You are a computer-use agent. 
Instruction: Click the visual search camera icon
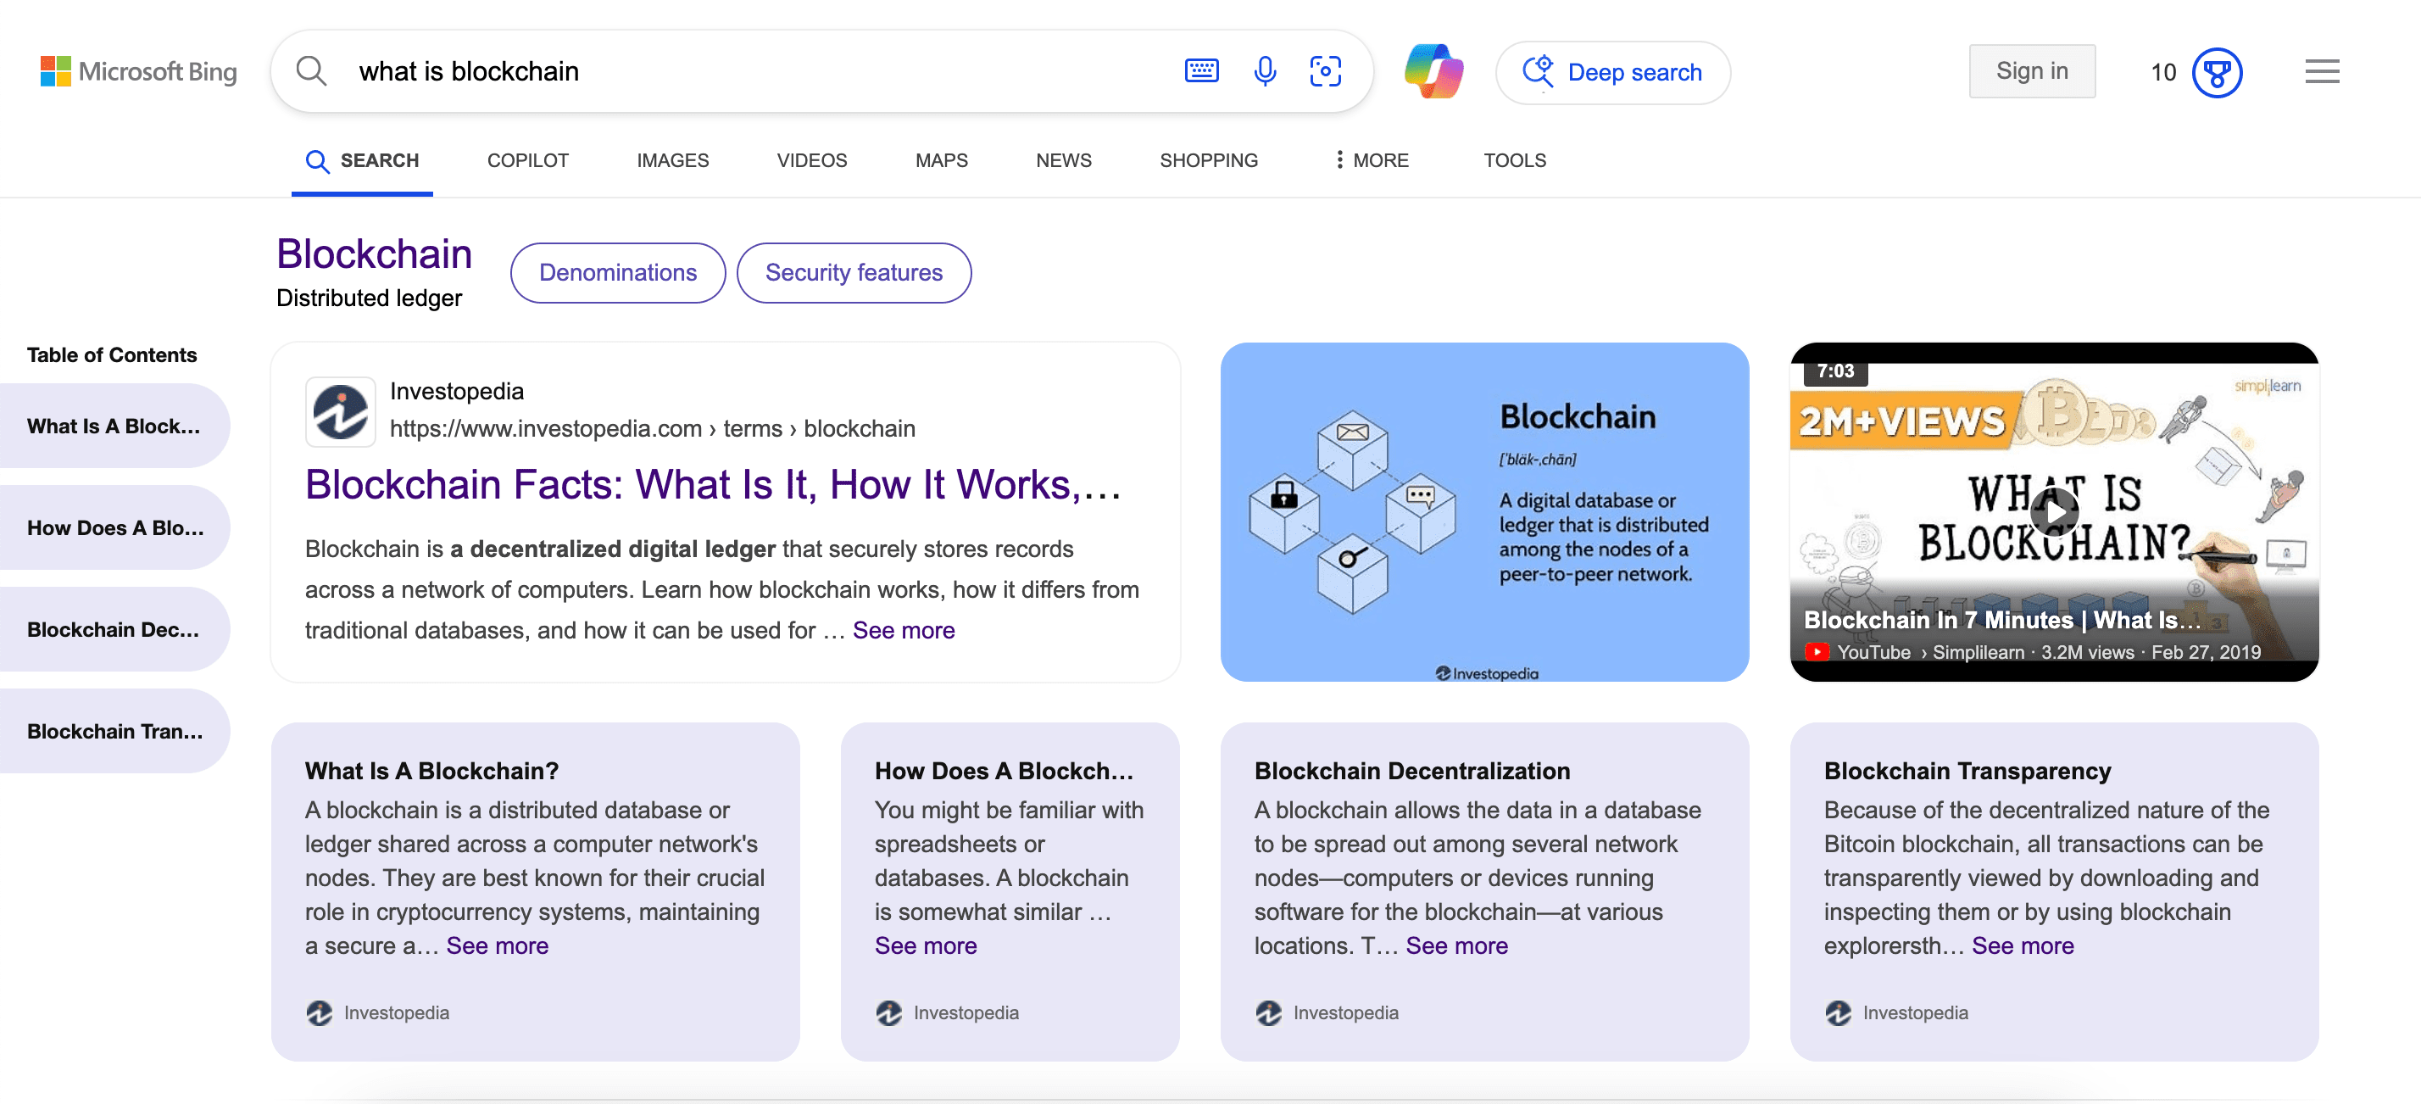point(1323,70)
